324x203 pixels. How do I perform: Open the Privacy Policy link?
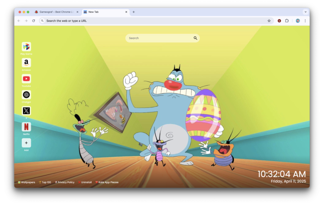pyautogui.click(x=65, y=182)
